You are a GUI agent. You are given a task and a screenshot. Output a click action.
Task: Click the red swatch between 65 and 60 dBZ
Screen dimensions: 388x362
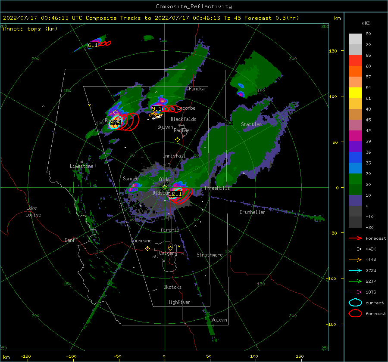tap(355, 61)
